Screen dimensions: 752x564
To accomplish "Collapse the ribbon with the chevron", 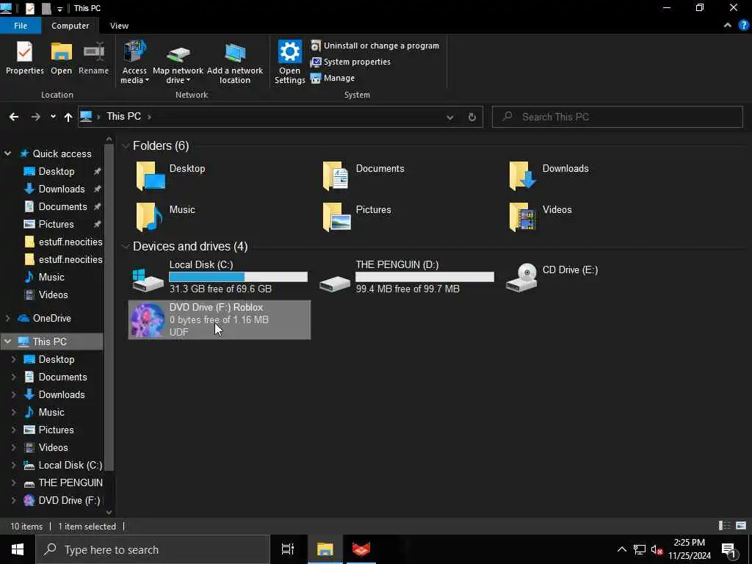I will [x=728, y=26].
